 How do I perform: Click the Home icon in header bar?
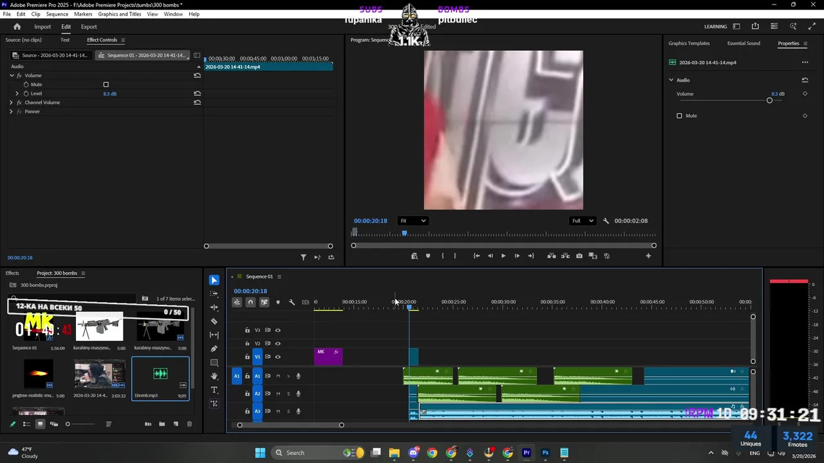17,26
